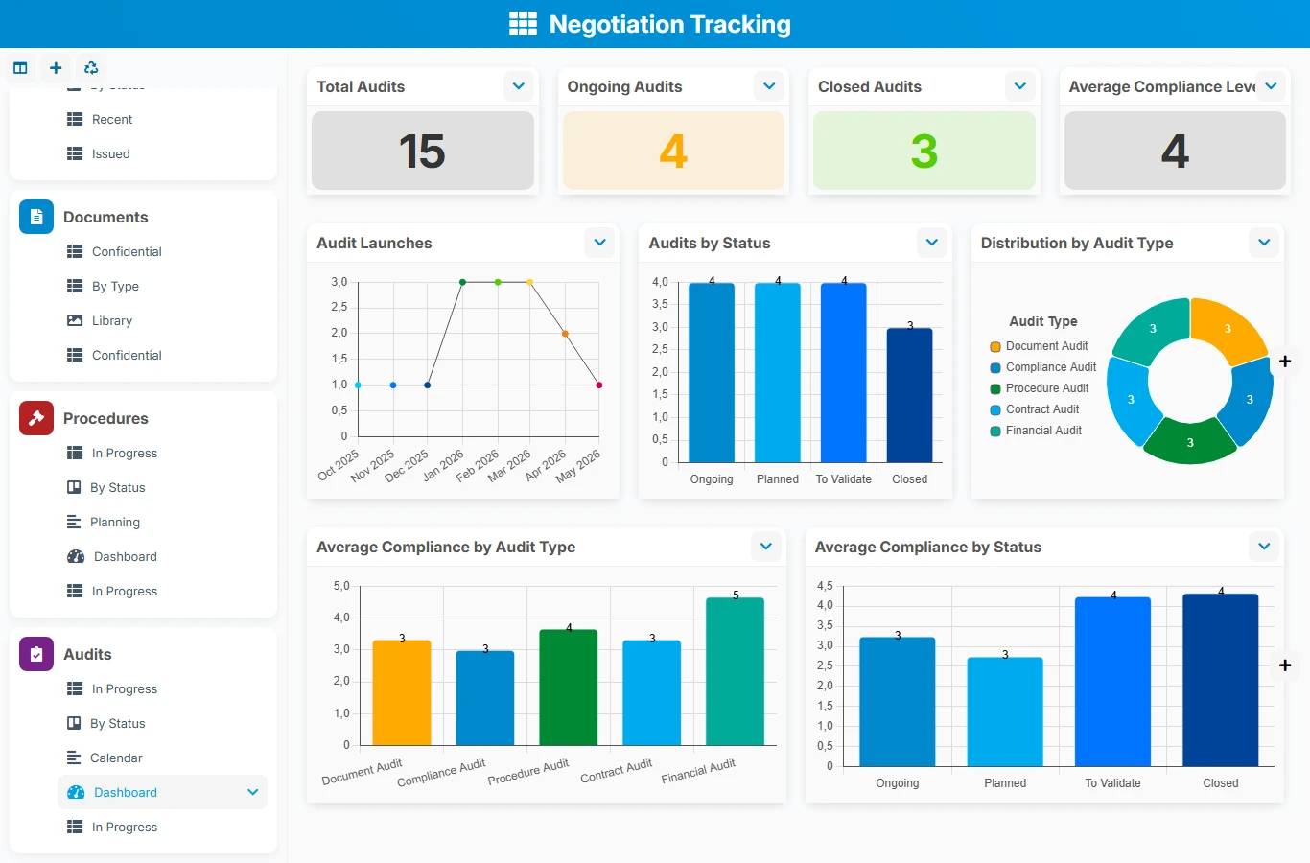Open Dashboard under Procedures

coord(126,556)
